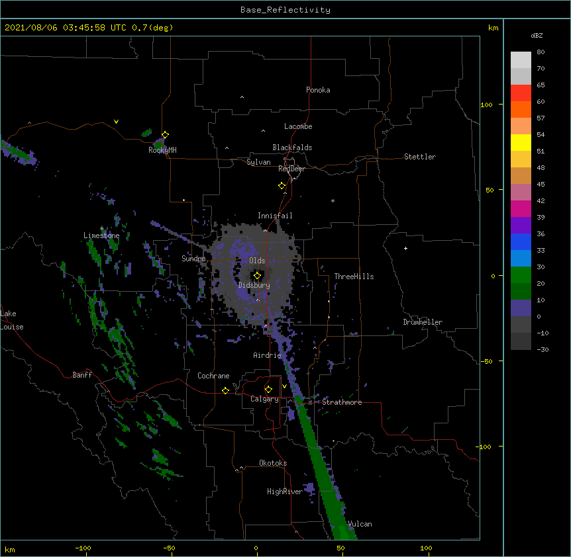Click the Sylvan label

[x=258, y=162]
